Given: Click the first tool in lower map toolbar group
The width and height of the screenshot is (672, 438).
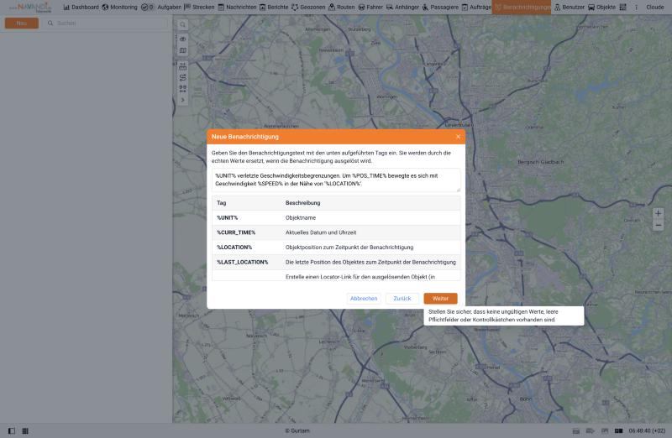Looking at the screenshot, I should (x=182, y=66).
